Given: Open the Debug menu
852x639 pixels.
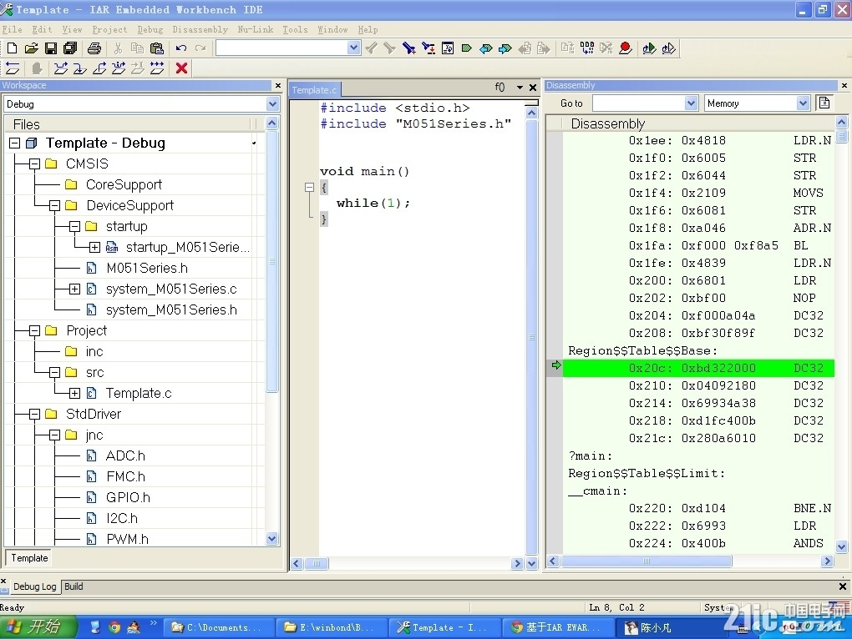Looking at the screenshot, I should click(150, 29).
